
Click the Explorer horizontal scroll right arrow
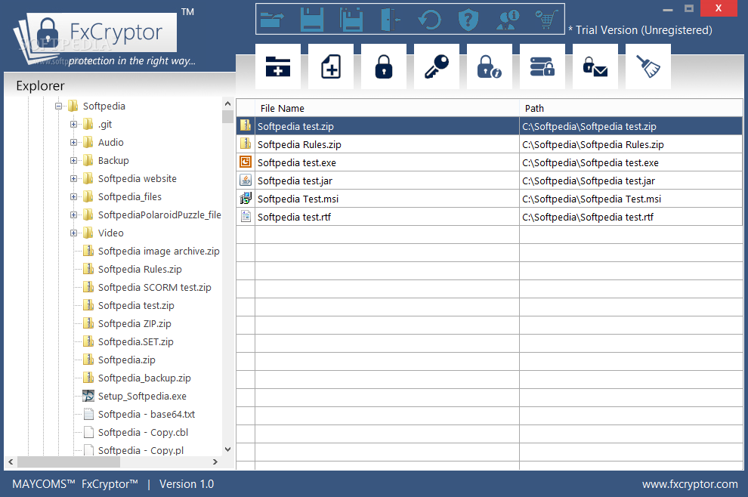coord(215,461)
